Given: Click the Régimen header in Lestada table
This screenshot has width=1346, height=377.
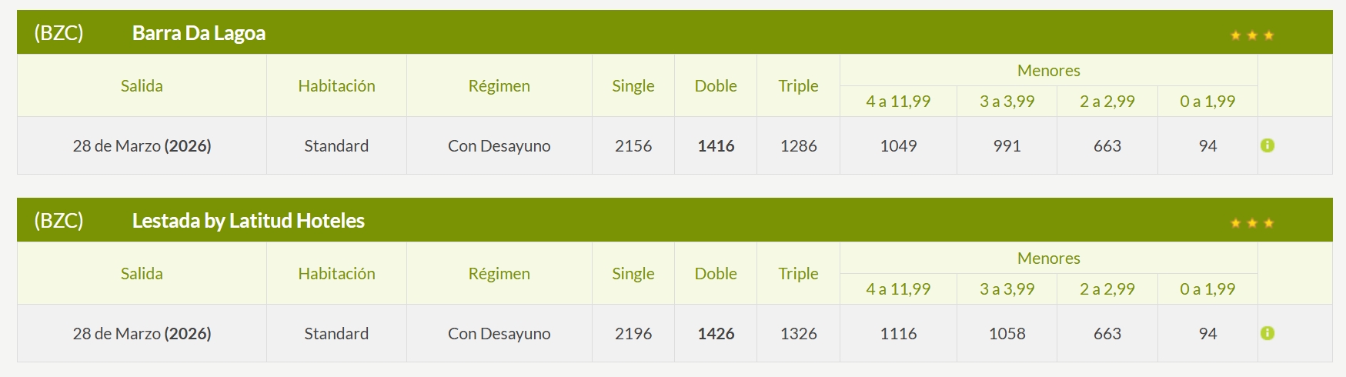Looking at the screenshot, I should (499, 273).
